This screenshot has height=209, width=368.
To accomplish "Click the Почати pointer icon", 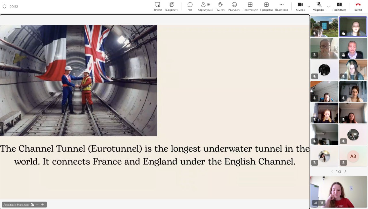I will (157, 6).
